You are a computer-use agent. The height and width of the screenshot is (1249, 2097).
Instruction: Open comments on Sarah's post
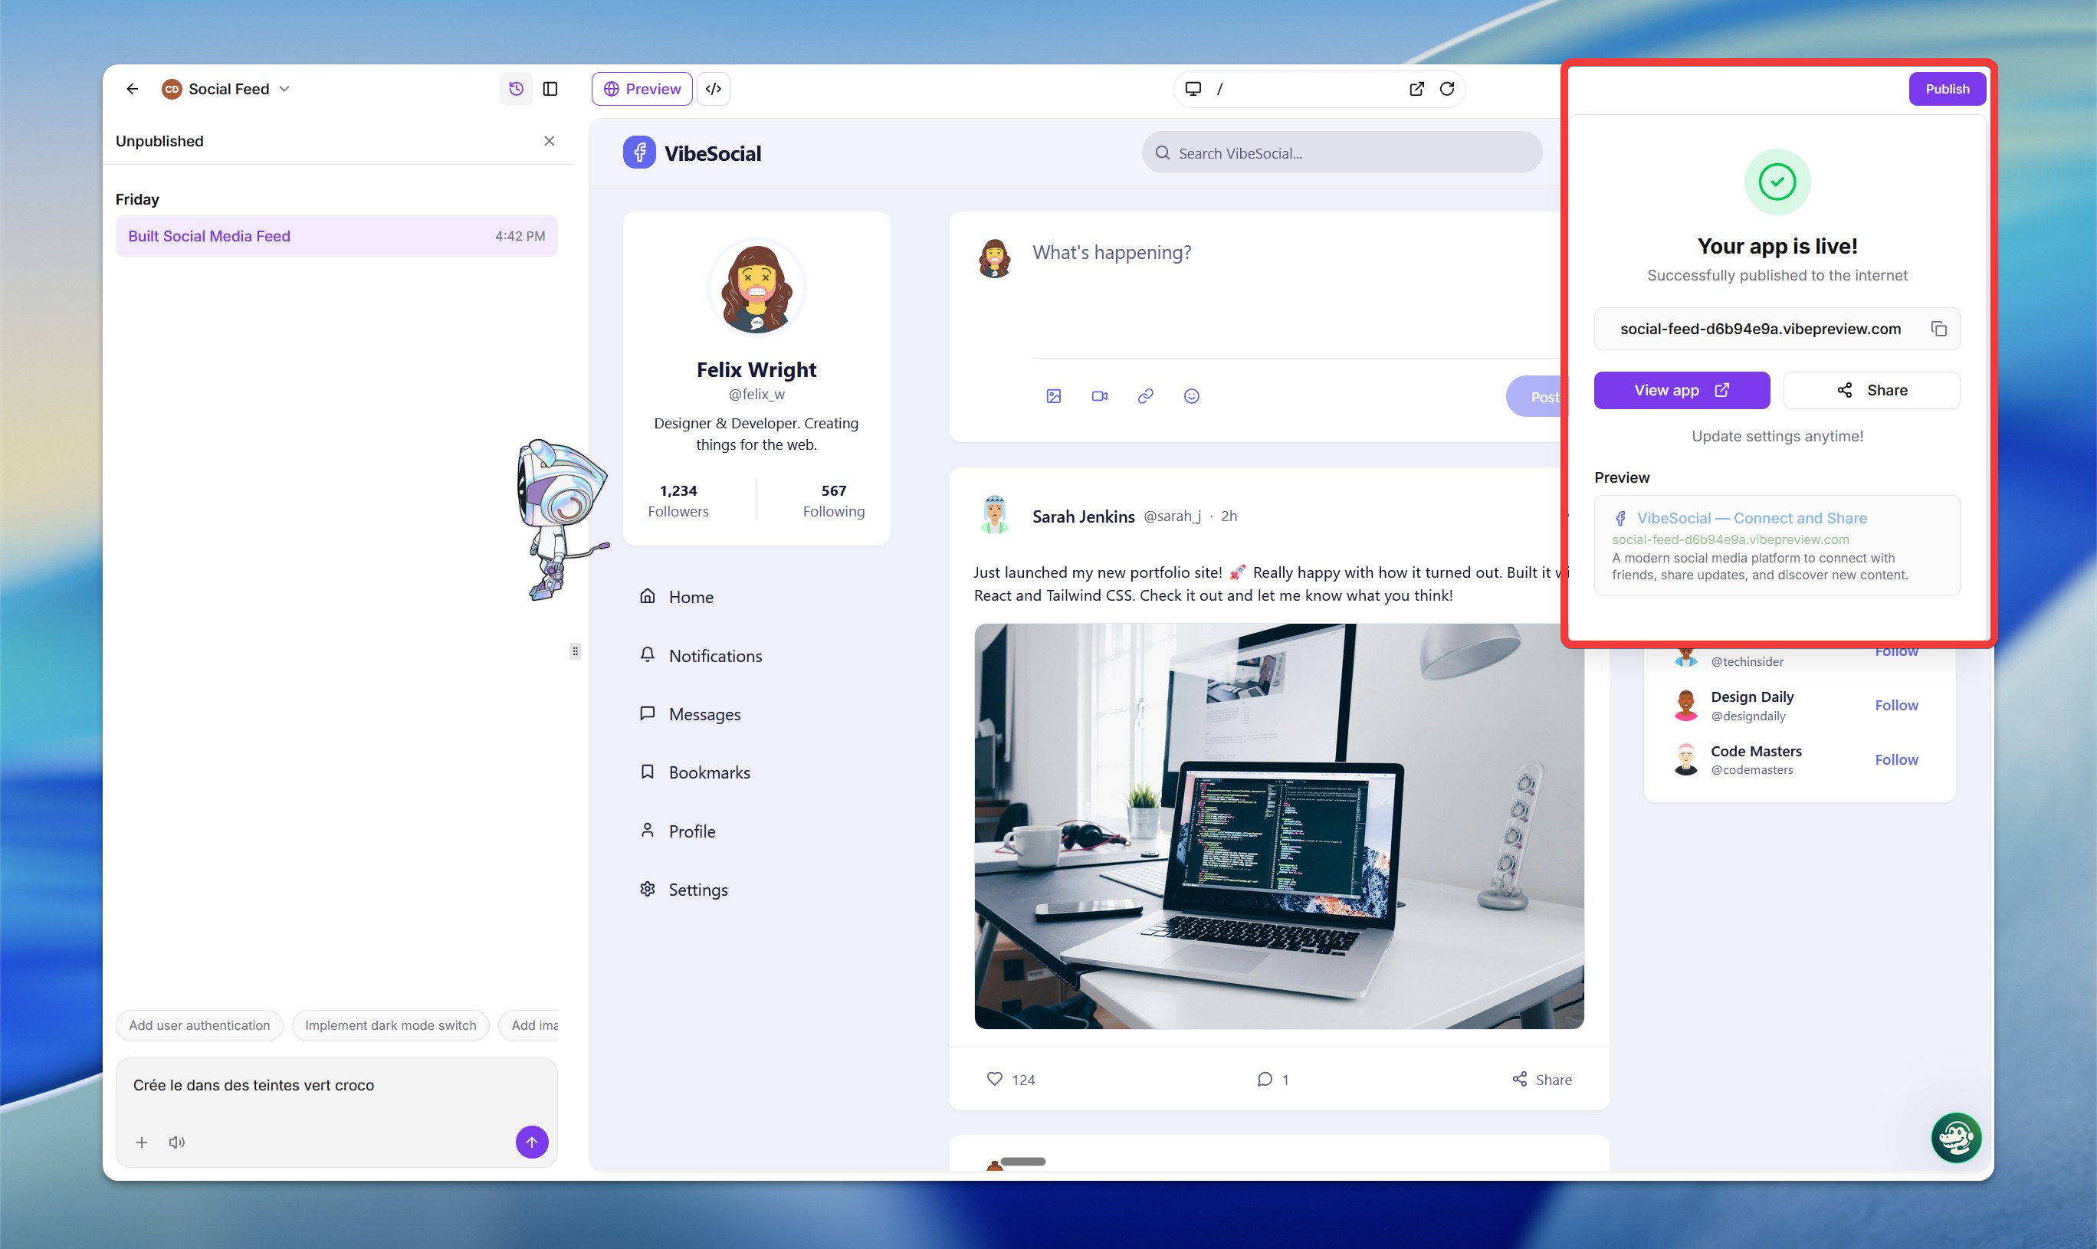pyautogui.click(x=1272, y=1079)
